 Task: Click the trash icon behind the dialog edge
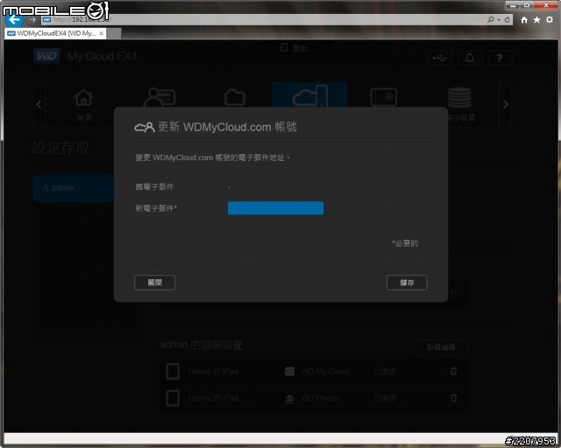(x=454, y=294)
